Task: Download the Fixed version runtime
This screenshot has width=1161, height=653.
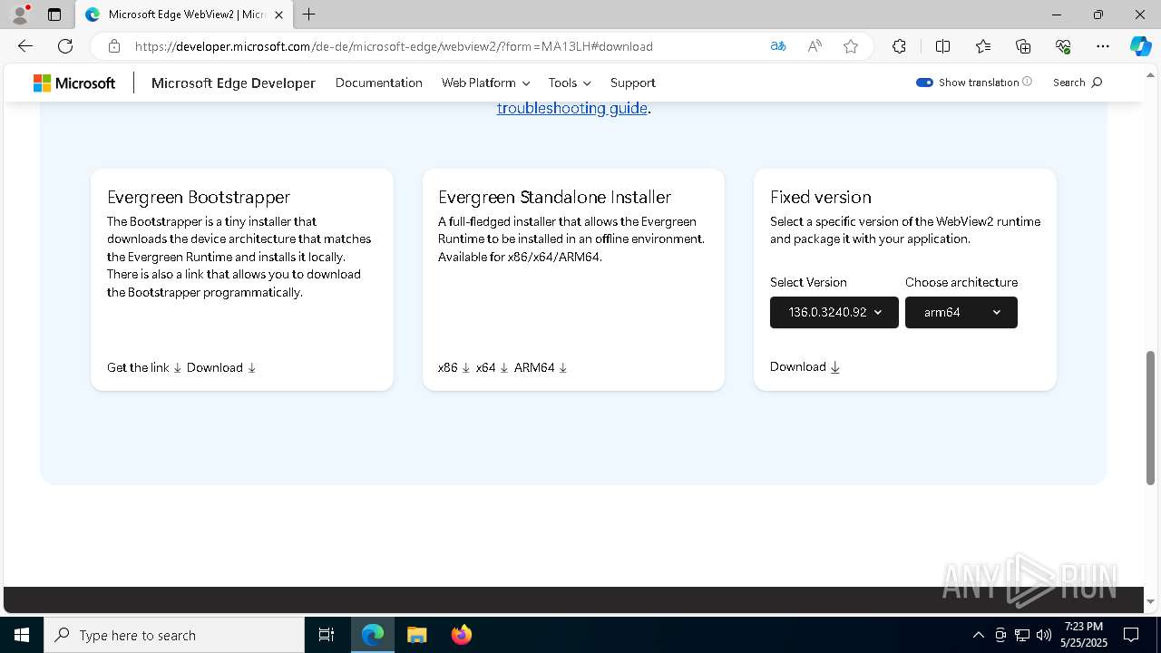Action: tap(805, 366)
